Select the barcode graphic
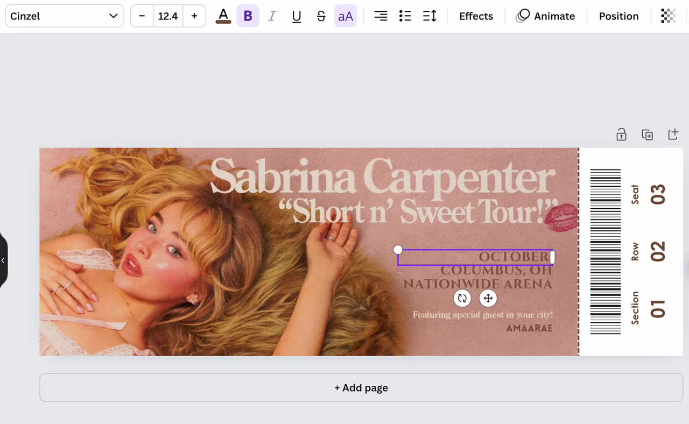 tap(606, 251)
